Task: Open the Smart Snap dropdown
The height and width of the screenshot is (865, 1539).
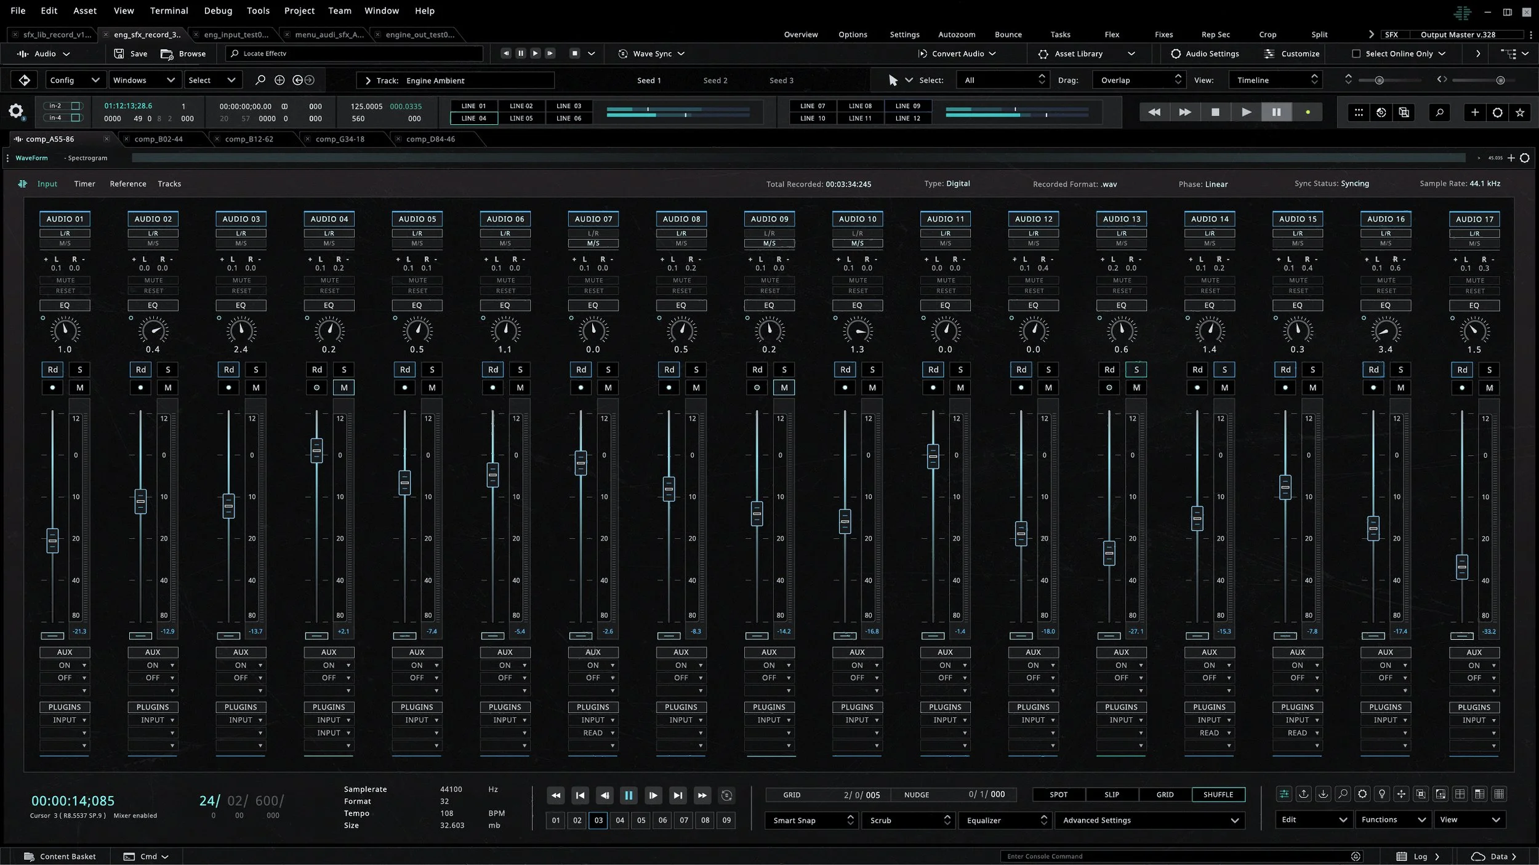Action: click(811, 820)
